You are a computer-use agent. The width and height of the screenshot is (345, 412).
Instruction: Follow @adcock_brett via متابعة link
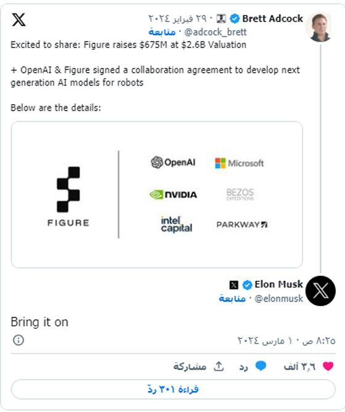[162, 32]
